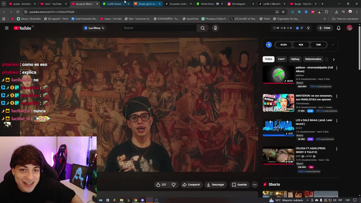Select the Todos category chip

(268, 59)
